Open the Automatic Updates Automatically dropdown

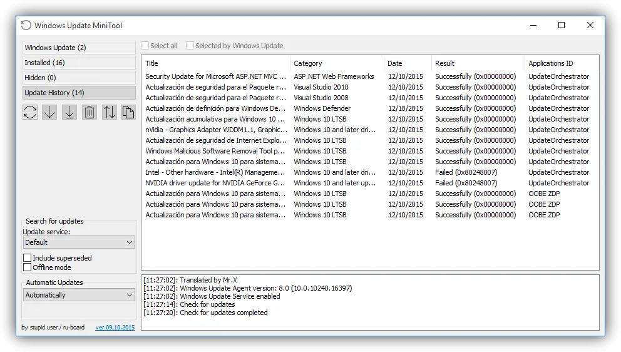(x=79, y=295)
